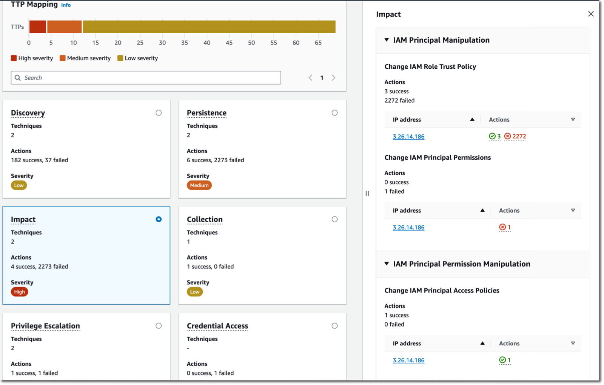Viewport: 604px width, 385px height.
Task: Collapse IAM Principal Permission Manipulation section
Action: point(387,264)
